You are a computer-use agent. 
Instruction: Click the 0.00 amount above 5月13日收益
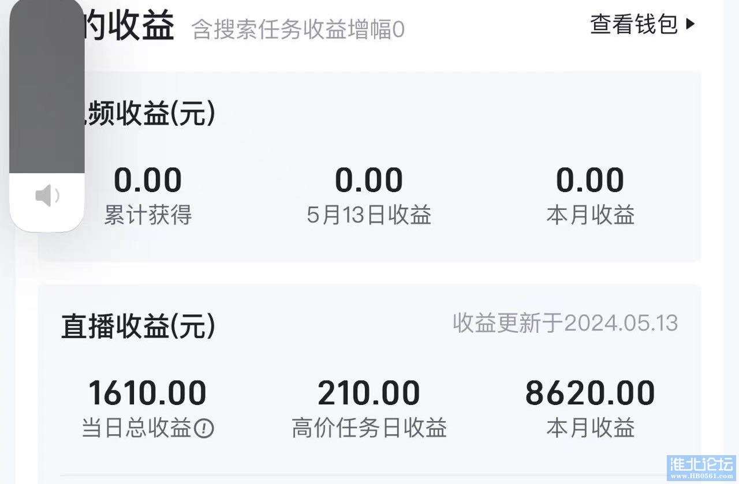(x=369, y=180)
